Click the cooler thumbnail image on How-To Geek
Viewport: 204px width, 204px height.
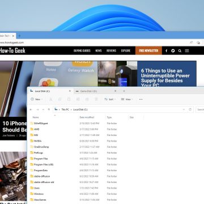coord(13,176)
